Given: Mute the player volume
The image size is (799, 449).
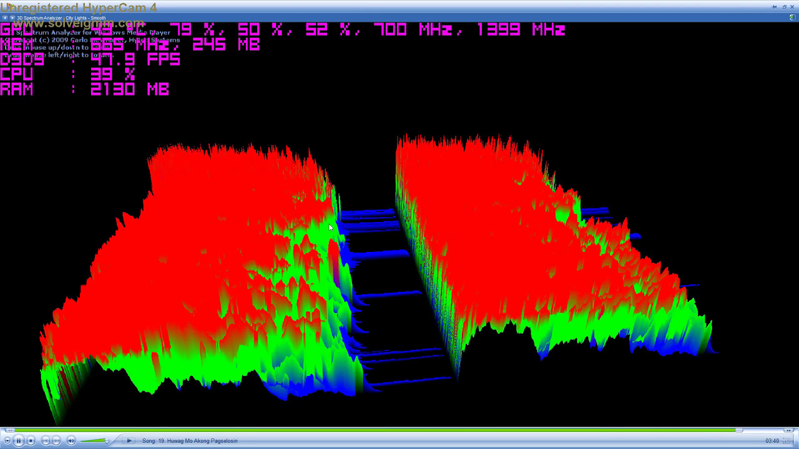Looking at the screenshot, I should pyautogui.click(x=71, y=441).
